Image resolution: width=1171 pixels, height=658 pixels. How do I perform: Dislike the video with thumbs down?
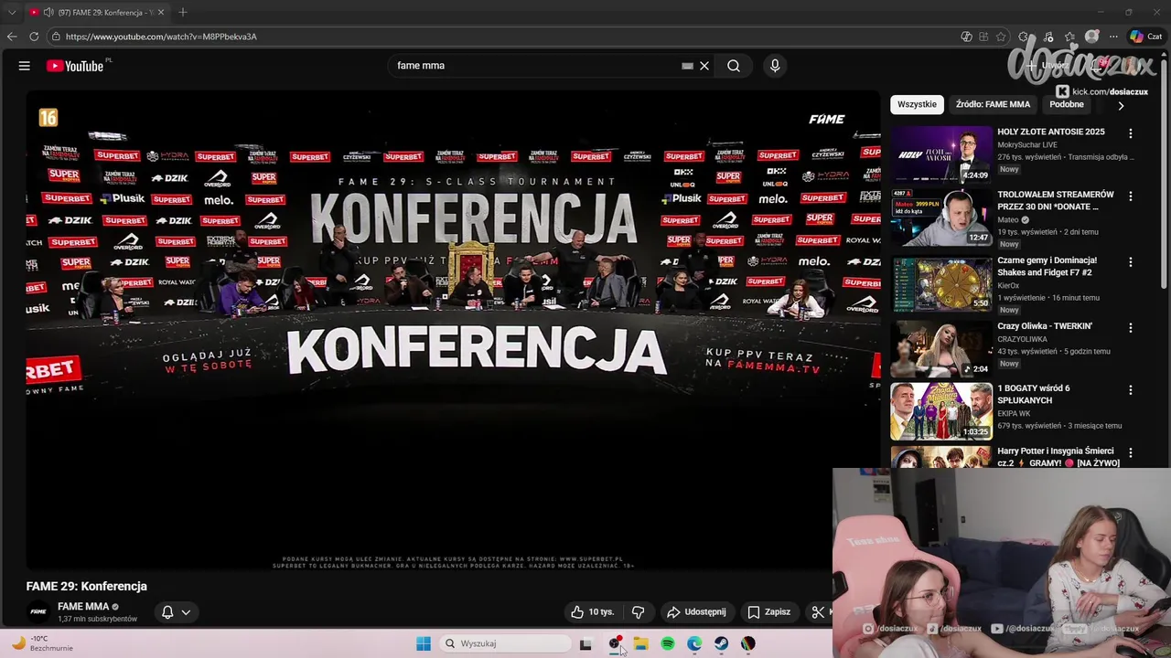click(x=638, y=612)
